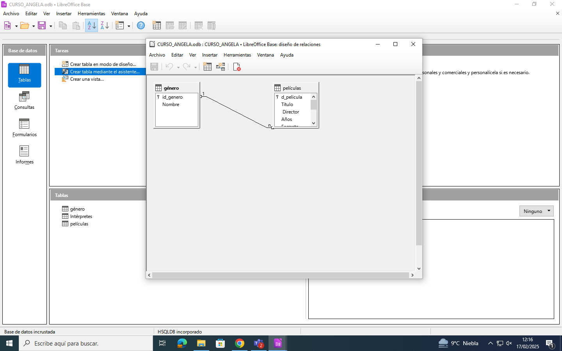Open Insertar menu in relation design window

pyautogui.click(x=210, y=55)
